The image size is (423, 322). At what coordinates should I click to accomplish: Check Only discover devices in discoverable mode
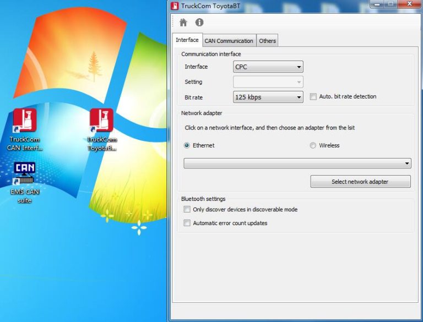point(187,209)
